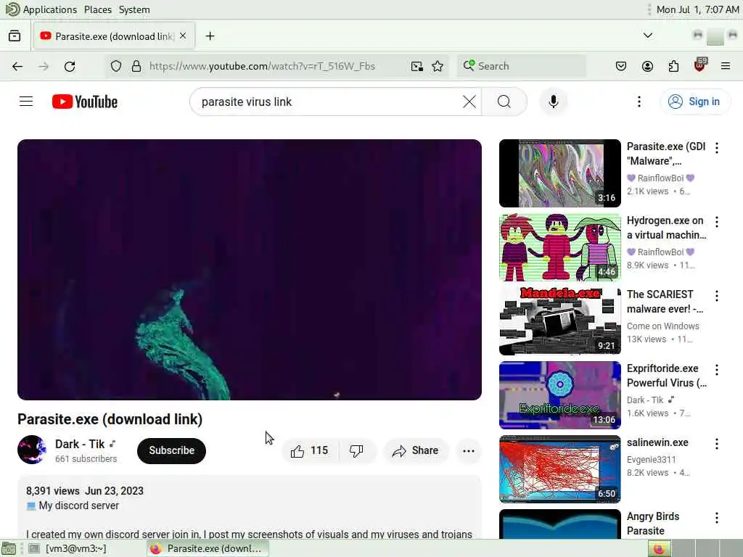This screenshot has width=743, height=557.
Task: Click the Sign in button
Action: pos(694,102)
